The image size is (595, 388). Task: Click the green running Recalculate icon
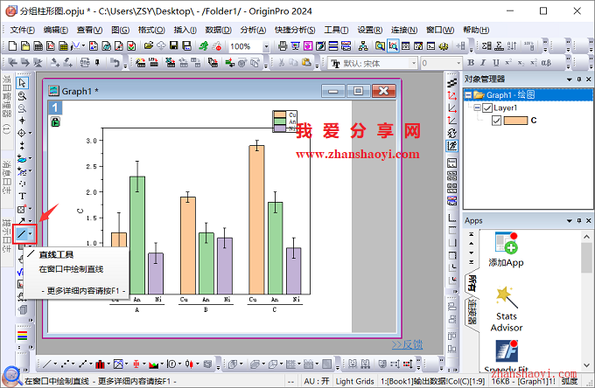(x=204, y=46)
